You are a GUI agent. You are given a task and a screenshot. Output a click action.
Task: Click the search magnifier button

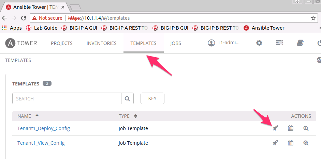[x=127, y=98]
